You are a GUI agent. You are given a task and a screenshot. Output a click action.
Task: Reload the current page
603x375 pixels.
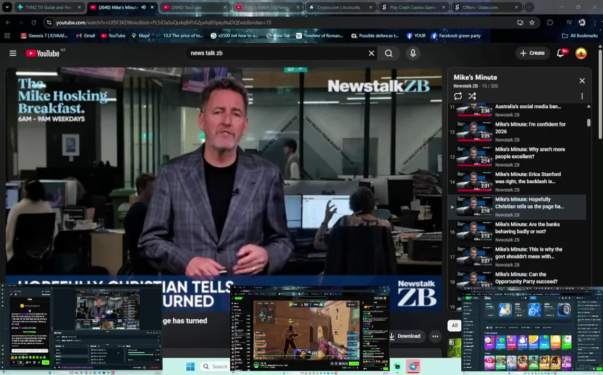(x=33, y=22)
